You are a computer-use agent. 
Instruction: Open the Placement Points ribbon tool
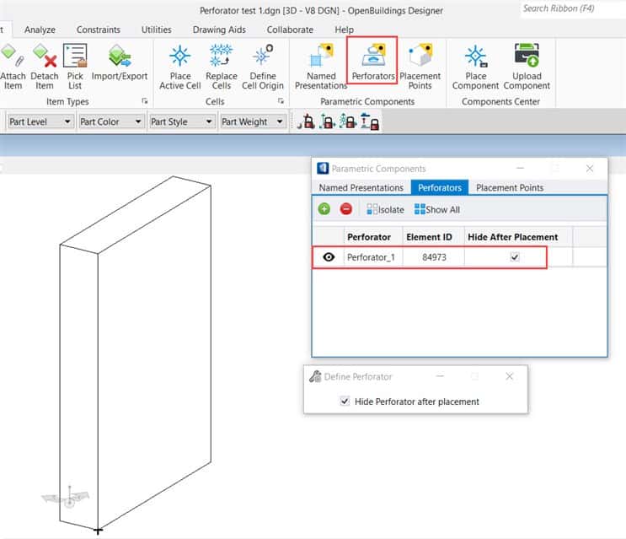420,67
